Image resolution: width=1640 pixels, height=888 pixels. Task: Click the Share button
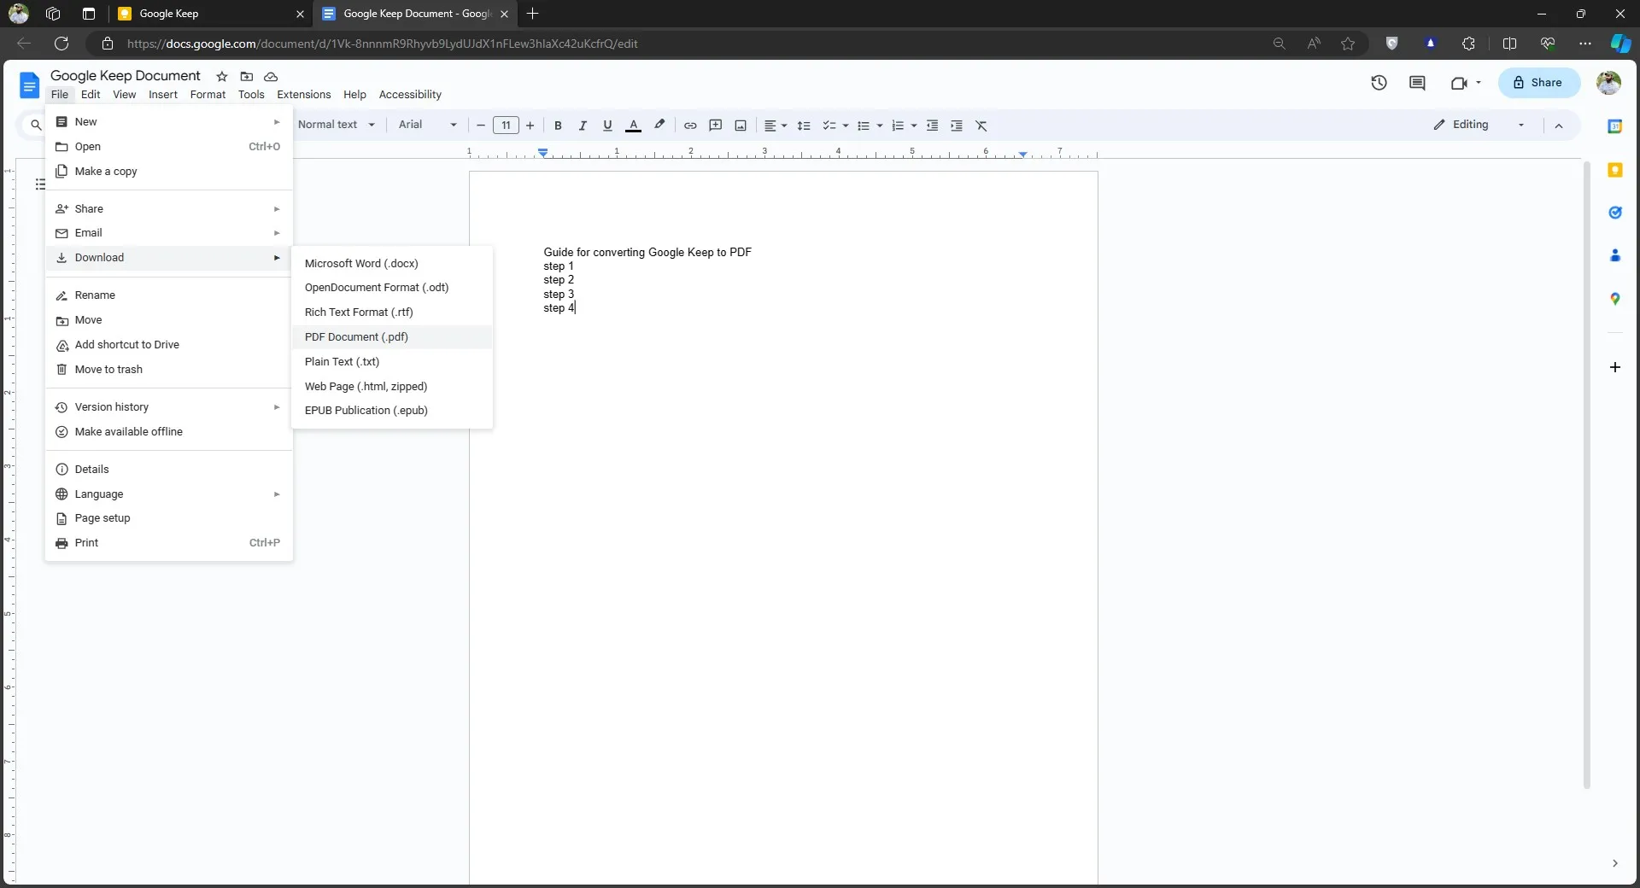click(1538, 83)
